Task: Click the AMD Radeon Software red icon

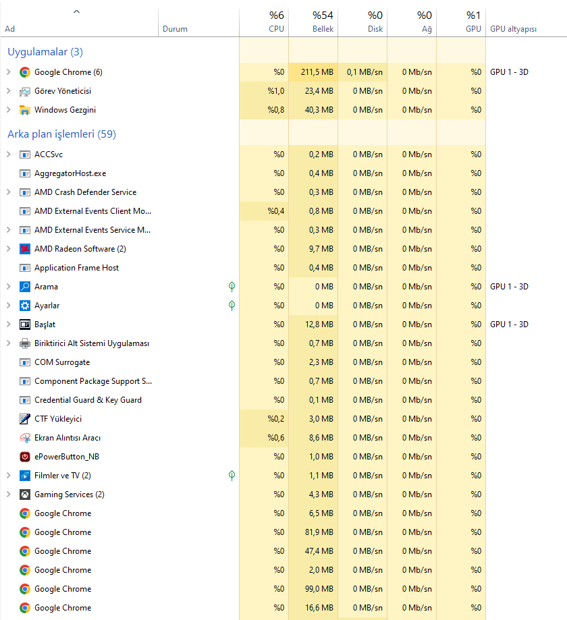Action: click(x=25, y=249)
